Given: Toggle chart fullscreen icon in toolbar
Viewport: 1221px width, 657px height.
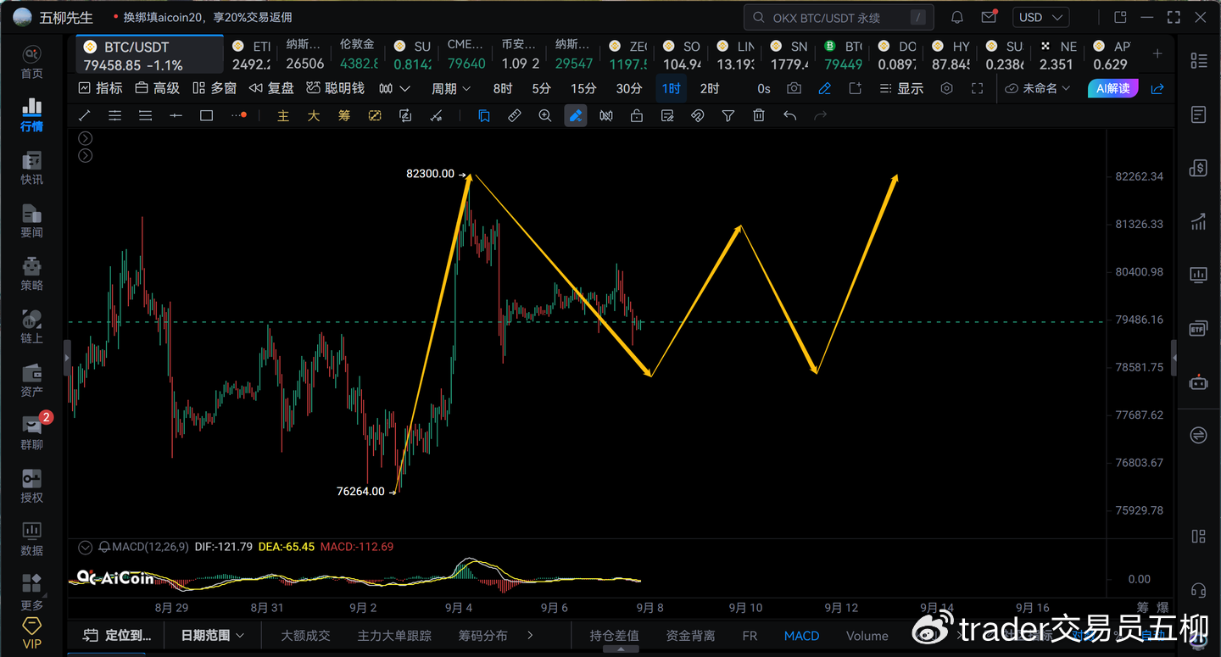Looking at the screenshot, I should (977, 88).
